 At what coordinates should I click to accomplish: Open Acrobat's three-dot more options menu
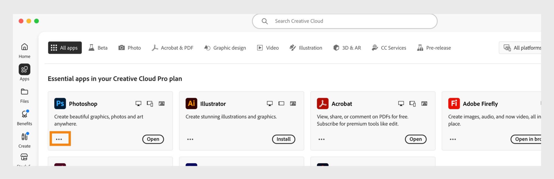(321, 139)
